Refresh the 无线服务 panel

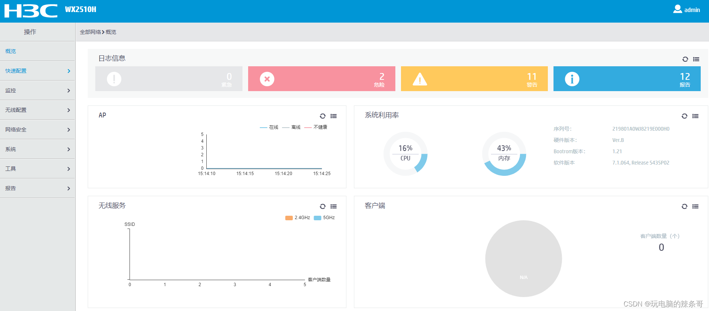[x=323, y=206]
